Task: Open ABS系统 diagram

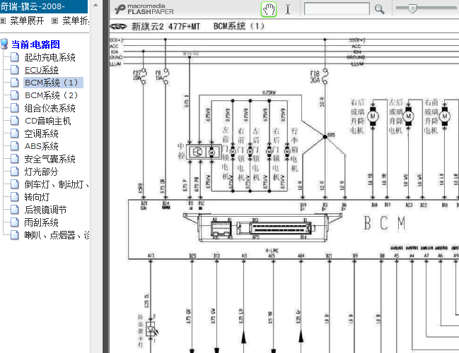Action: pos(42,146)
